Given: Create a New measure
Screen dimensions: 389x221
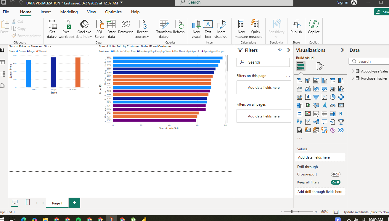Looking at the screenshot, I should click(x=241, y=29).
